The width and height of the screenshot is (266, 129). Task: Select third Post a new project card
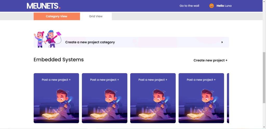click(153, 98)
